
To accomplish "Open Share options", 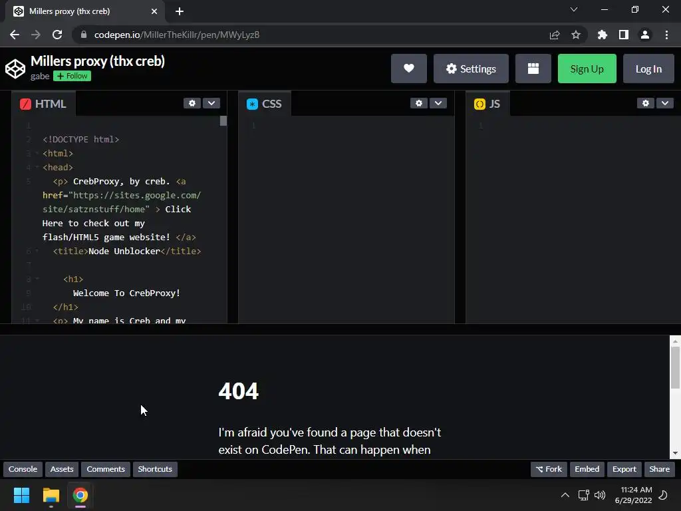I will coord(659,469).
